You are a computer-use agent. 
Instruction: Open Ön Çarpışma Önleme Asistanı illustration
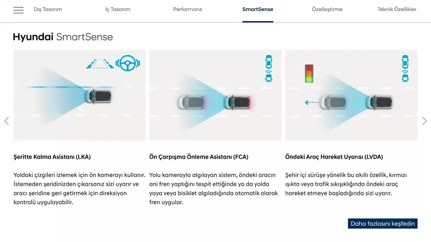pyautogui.click(x=215, y=95)
